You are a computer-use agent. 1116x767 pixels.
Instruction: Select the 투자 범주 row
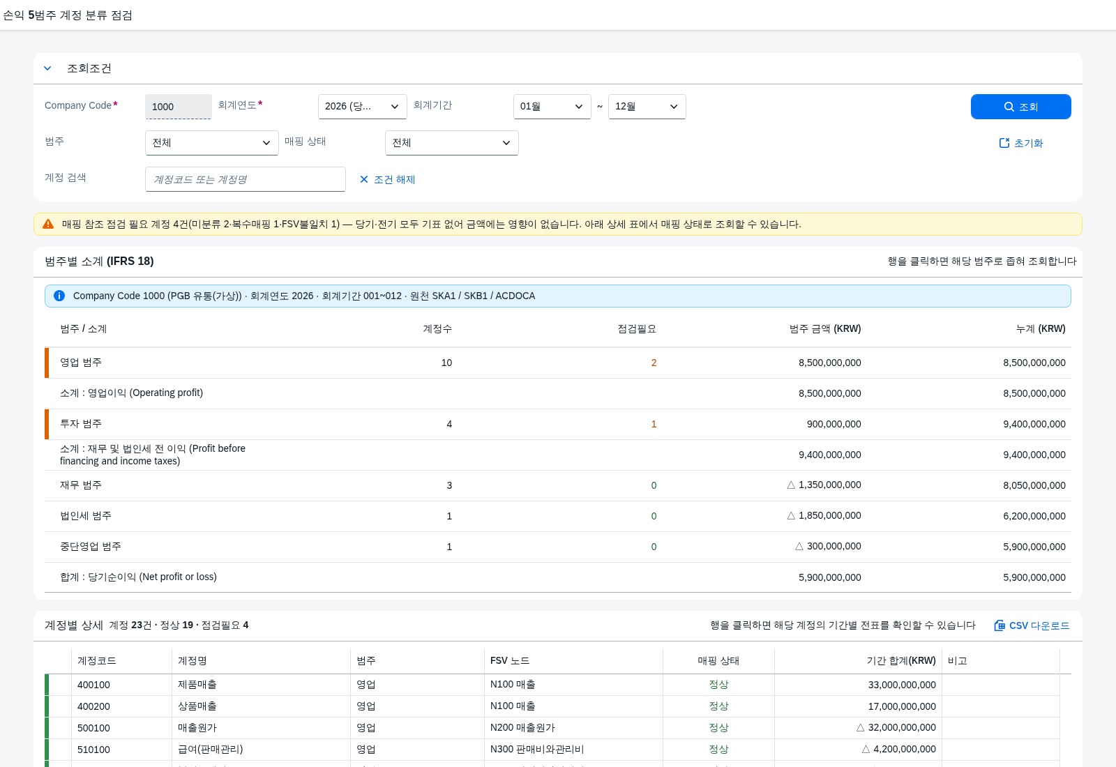(558, 424)
